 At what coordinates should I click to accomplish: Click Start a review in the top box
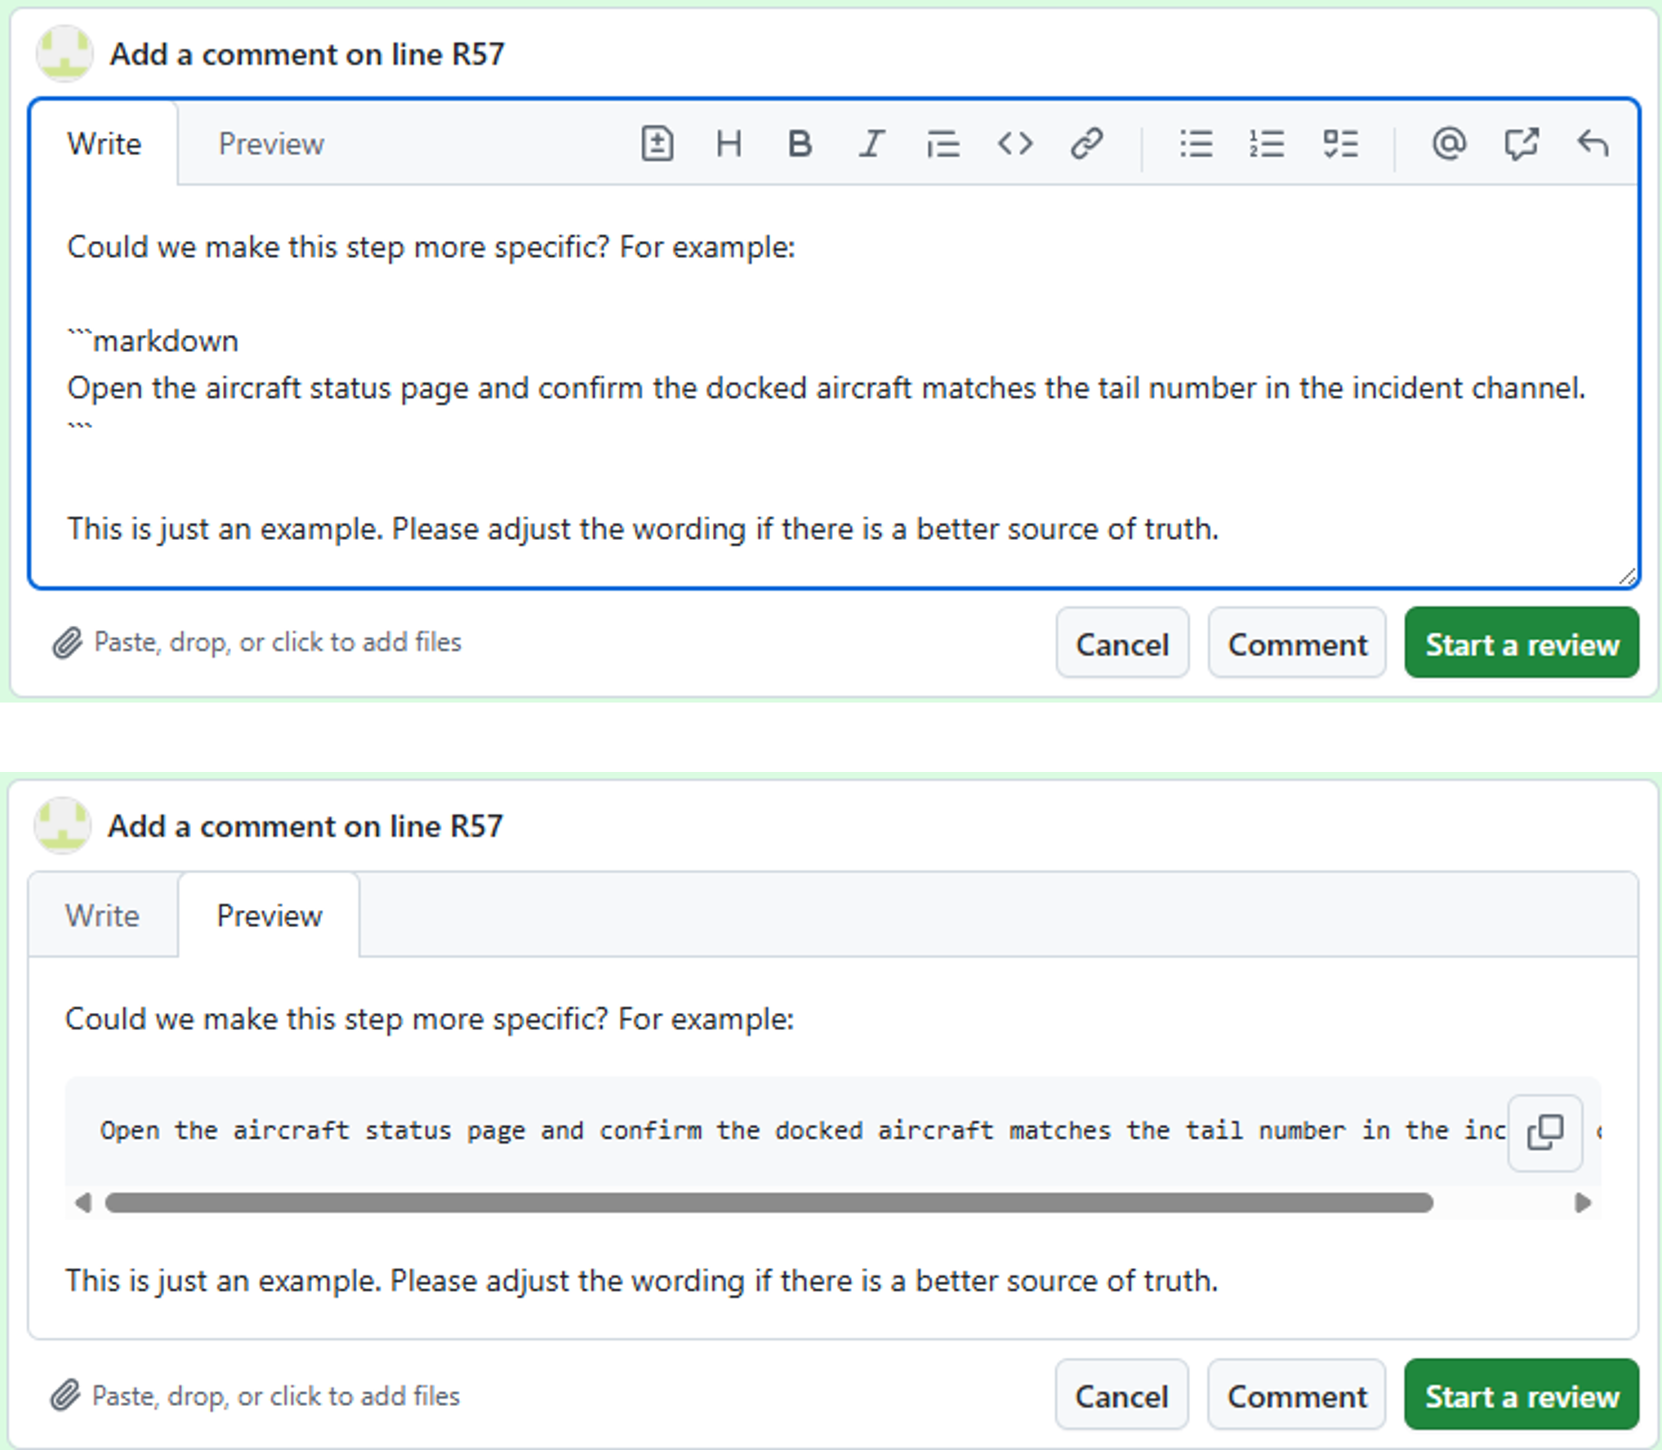point(1522,643)
